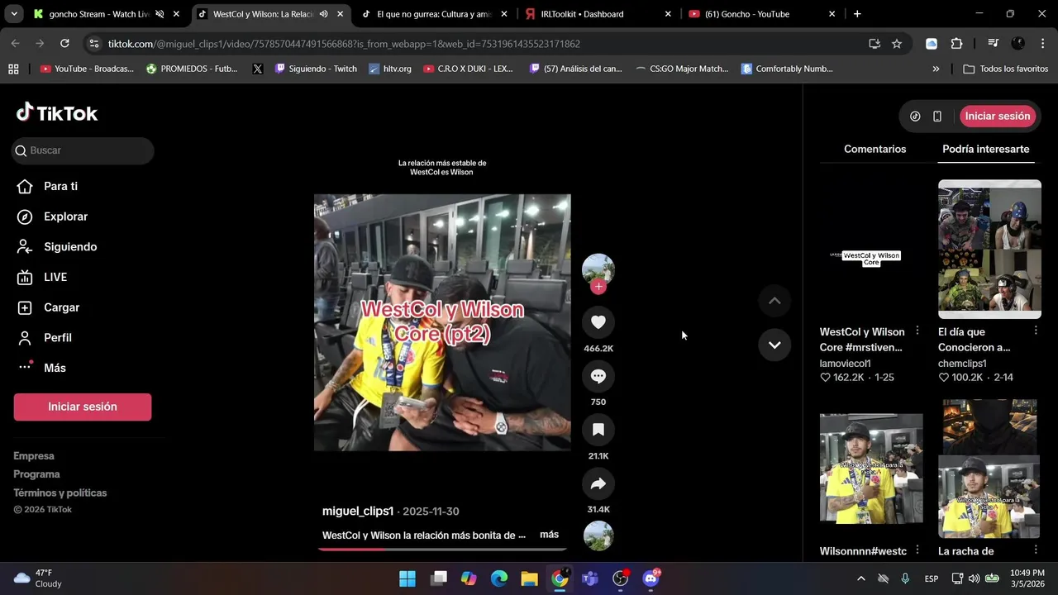
Task: Open the WestCol y Wilson Core thumbnail
Action: 871,249
